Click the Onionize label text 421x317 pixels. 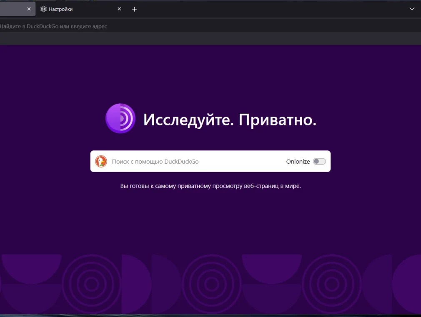298,161
